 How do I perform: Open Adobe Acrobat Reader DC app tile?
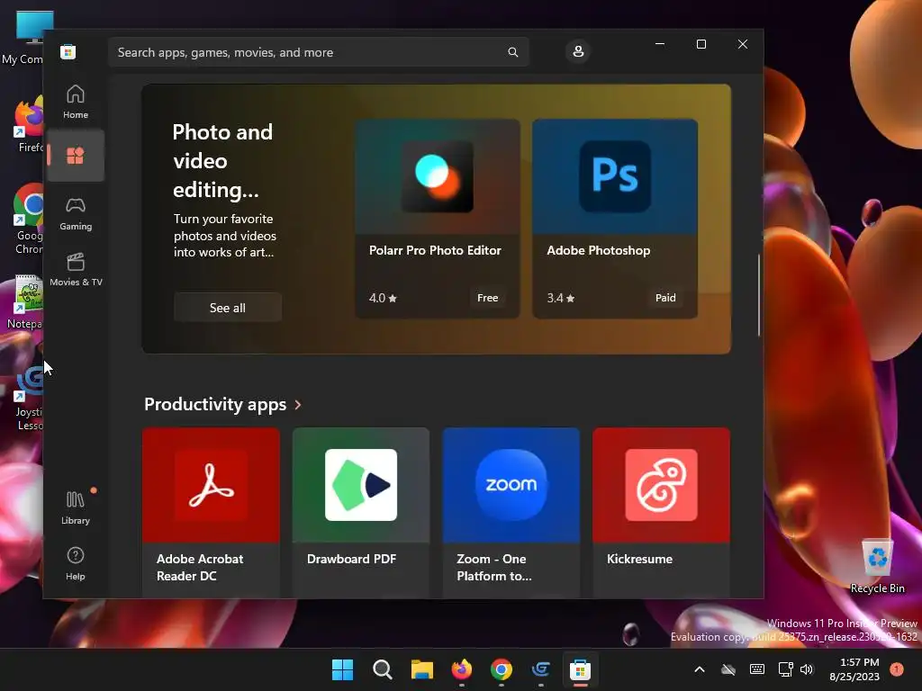point(211,513)
